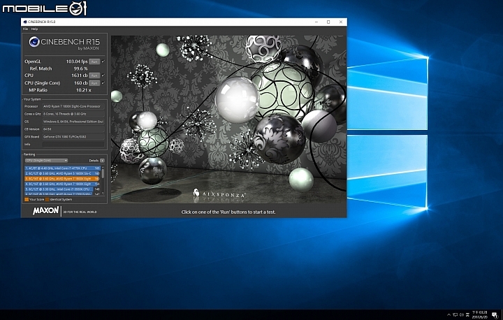503x320 pixels.
Task: Click the CPU 1631 cb score
Action: tap(80, 75)
